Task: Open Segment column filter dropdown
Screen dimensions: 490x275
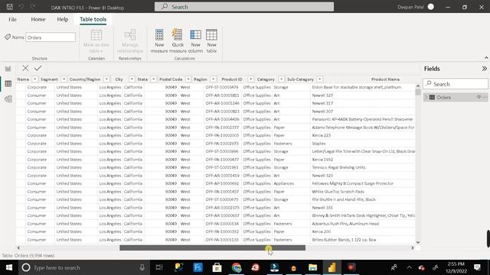Action: click(64, 79)
